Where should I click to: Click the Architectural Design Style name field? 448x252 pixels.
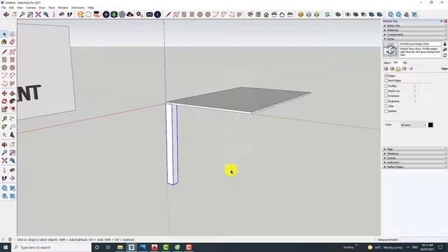pyautogui.click(x=420, y=44)
